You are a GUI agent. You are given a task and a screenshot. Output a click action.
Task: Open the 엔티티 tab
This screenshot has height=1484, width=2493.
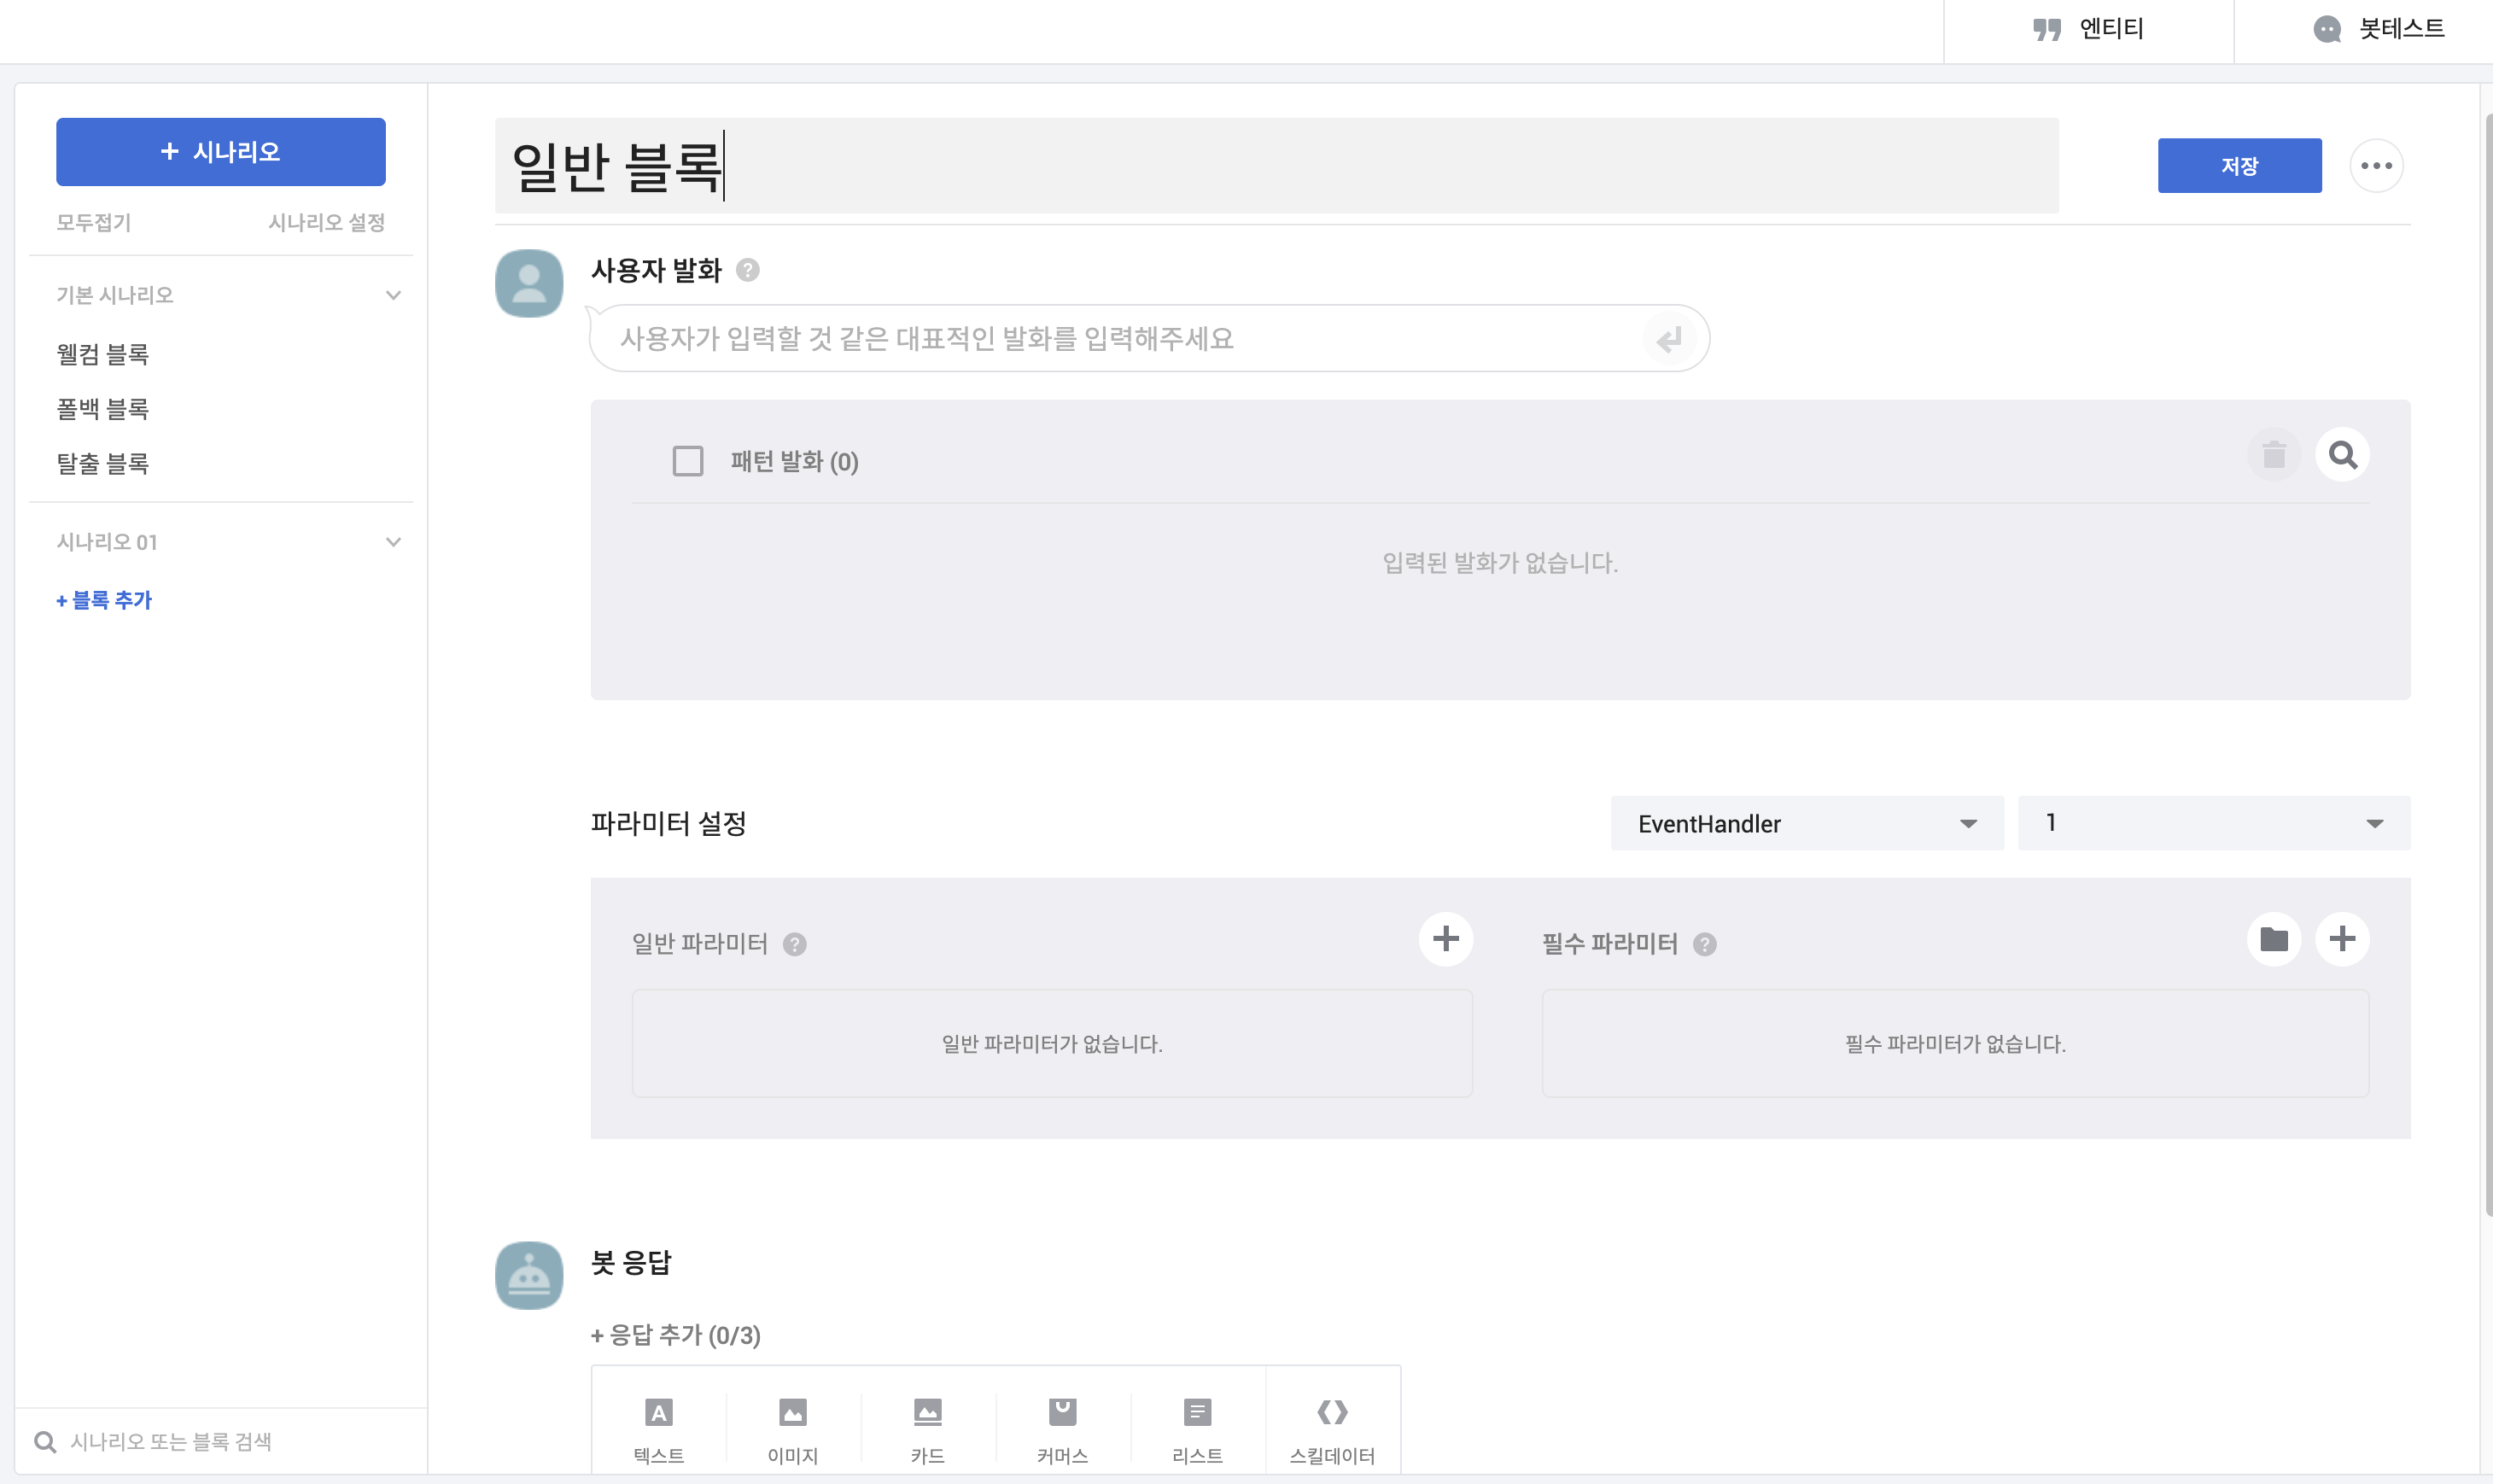pos(2088,30)
